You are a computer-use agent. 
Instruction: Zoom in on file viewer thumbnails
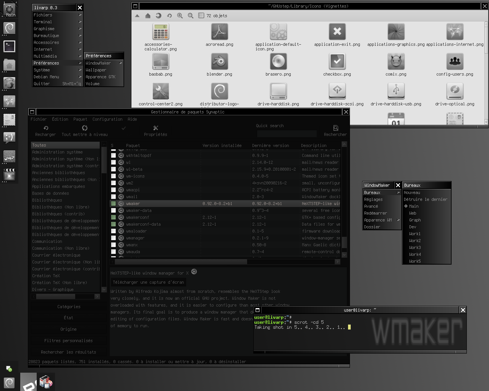coord(180,16)
